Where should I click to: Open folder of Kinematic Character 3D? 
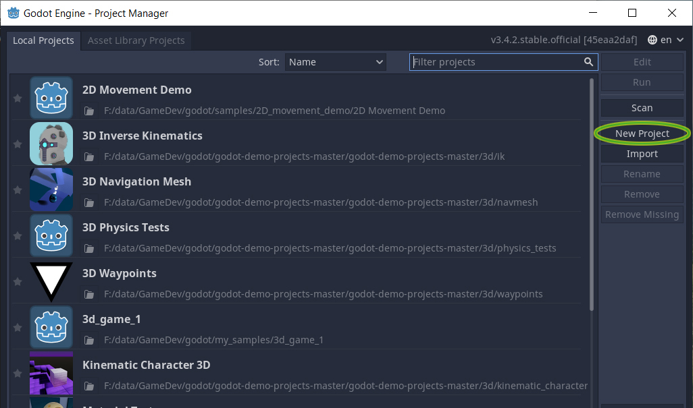tap(89, 386)
